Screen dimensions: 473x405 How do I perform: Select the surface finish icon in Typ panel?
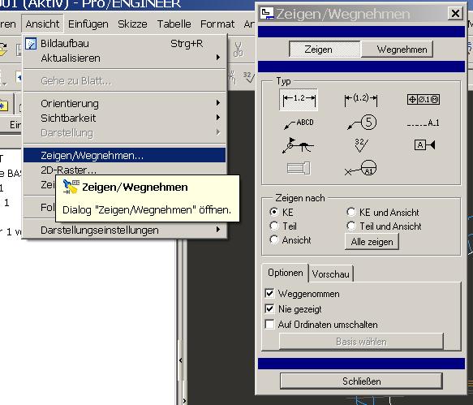coord(361,145)
